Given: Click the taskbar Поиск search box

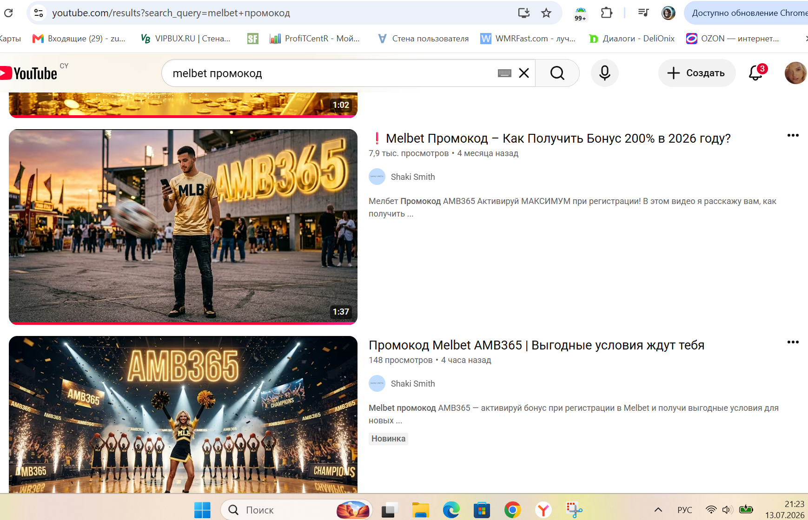Looking at the screenshot, I should [x=297, y=510].
